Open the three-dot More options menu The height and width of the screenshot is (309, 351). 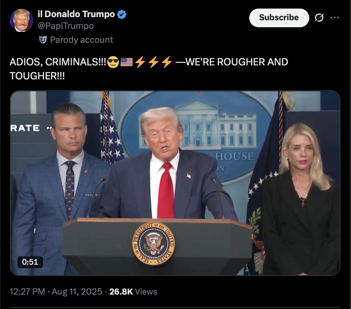pos(335,18)
